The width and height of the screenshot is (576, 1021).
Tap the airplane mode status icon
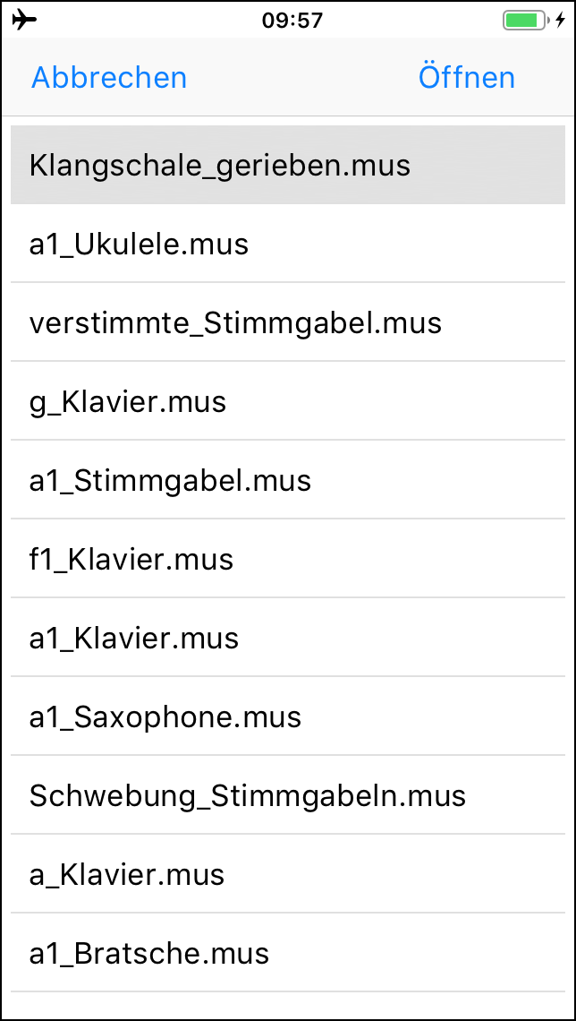pos(26,19)
